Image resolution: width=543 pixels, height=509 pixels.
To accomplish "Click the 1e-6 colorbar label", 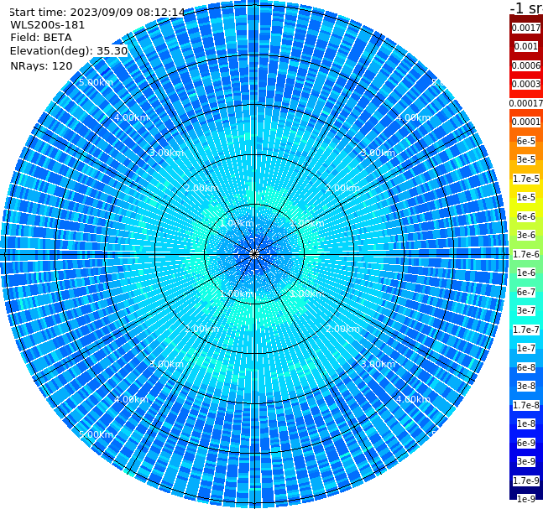I will pos(526,273).
